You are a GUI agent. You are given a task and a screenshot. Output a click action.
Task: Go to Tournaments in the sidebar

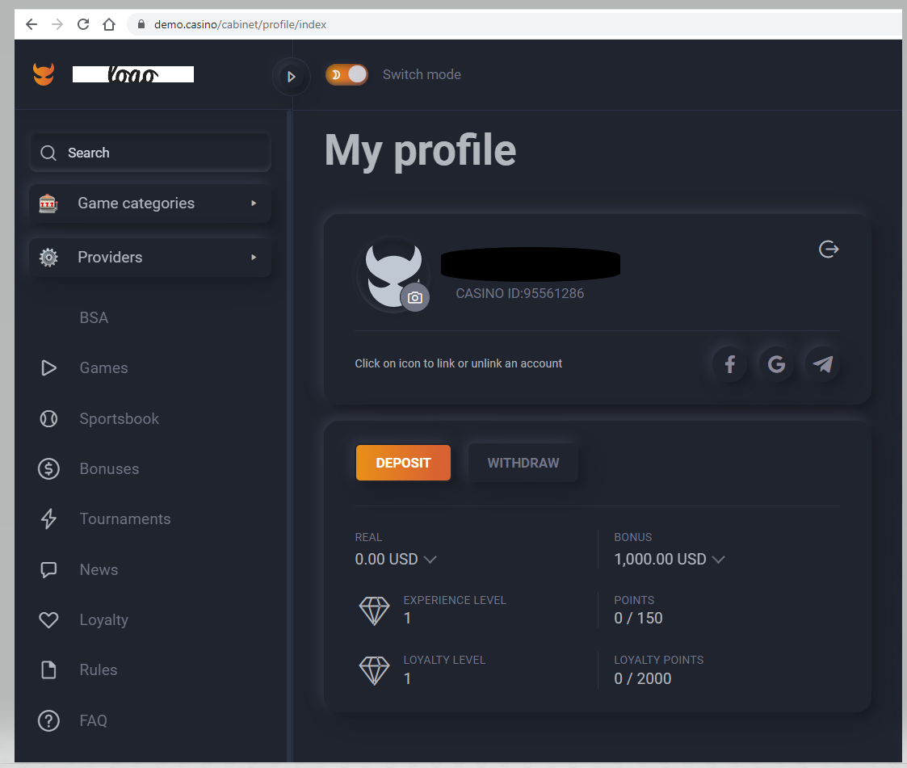point(124,518)
